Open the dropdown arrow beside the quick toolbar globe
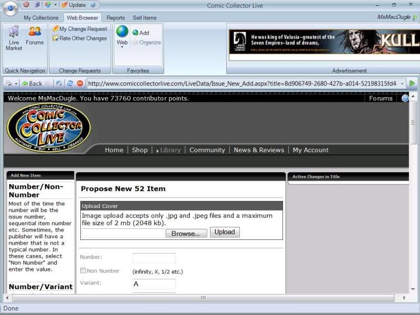The image size is (420, 315). pos(55,5)
